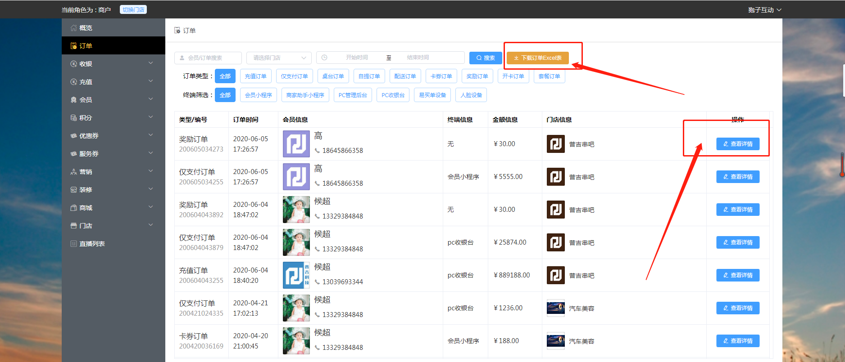View details of order 200604043892
Screen dimensions: 845x362
point(738,210)
